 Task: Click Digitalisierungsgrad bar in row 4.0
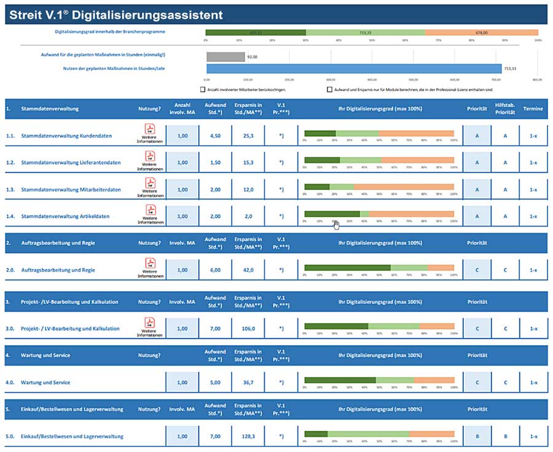pyautogui.click(x=379, y=380)
